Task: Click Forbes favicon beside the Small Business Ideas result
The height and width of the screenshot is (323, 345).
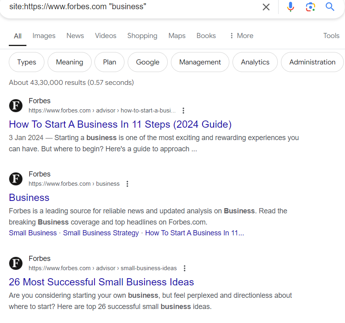Action: point(16,263)
